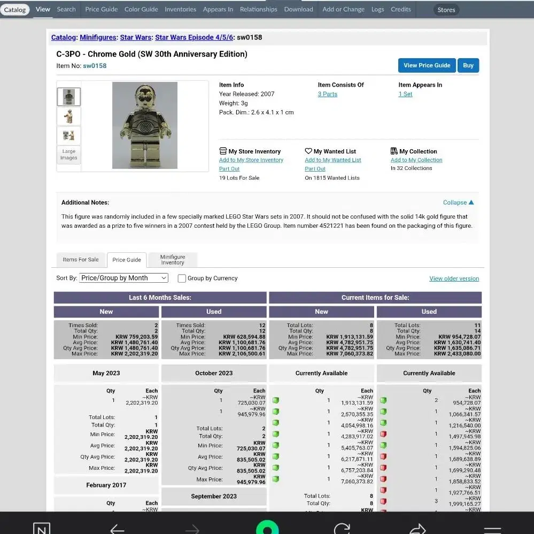Click the Large Images button
Screen dimensions: 534x534
click(69, 154)
